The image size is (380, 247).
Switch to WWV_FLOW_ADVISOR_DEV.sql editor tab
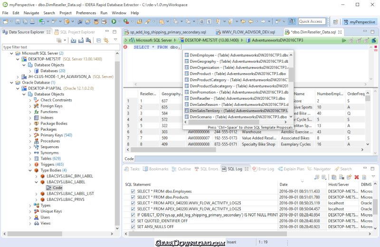pos(246,32)
